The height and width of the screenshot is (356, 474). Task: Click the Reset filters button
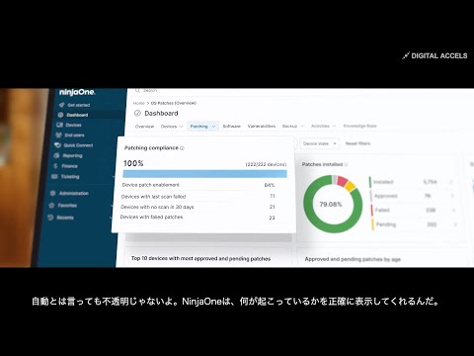pyautogui.click(x=357, y=143)
